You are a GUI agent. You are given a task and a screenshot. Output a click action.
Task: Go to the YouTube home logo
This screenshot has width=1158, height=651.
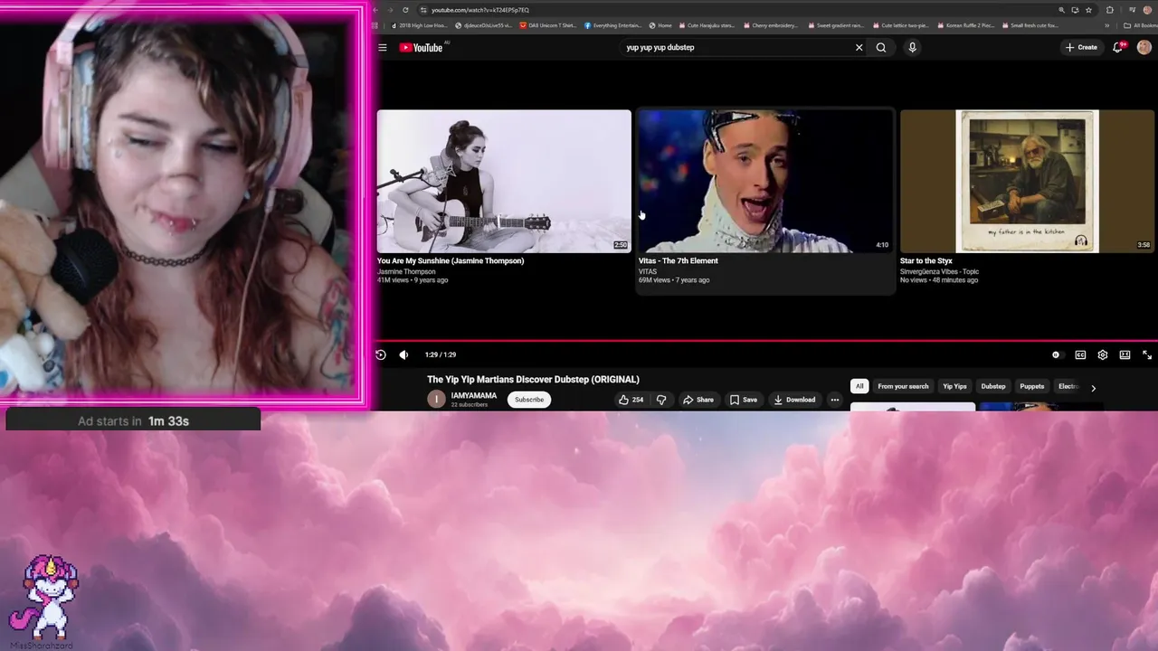[x=421, y=48]
